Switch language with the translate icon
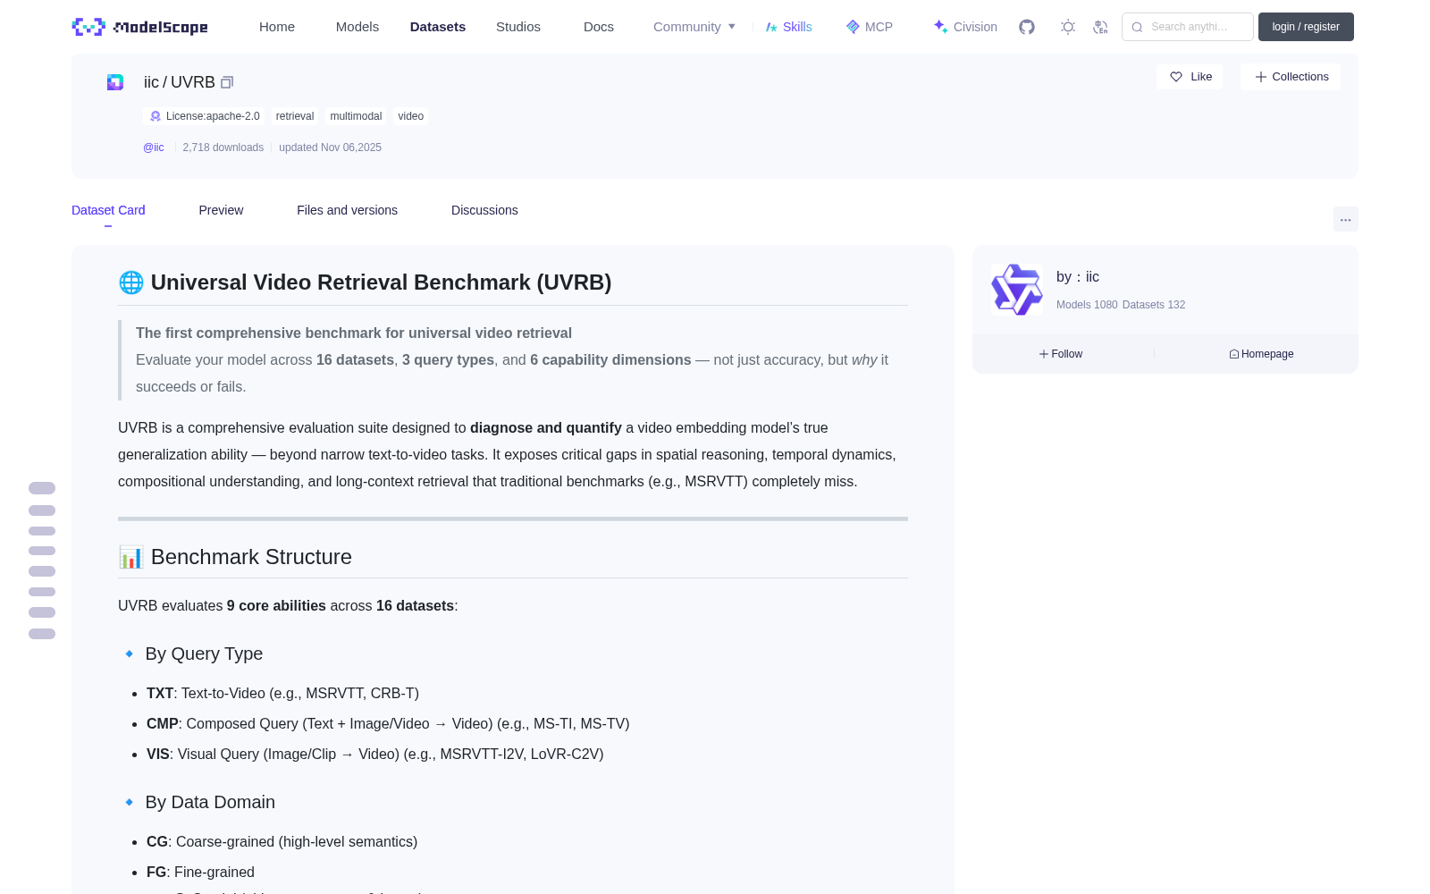Viewport: 1430px width, 894px height. [x=1100, y=27]
